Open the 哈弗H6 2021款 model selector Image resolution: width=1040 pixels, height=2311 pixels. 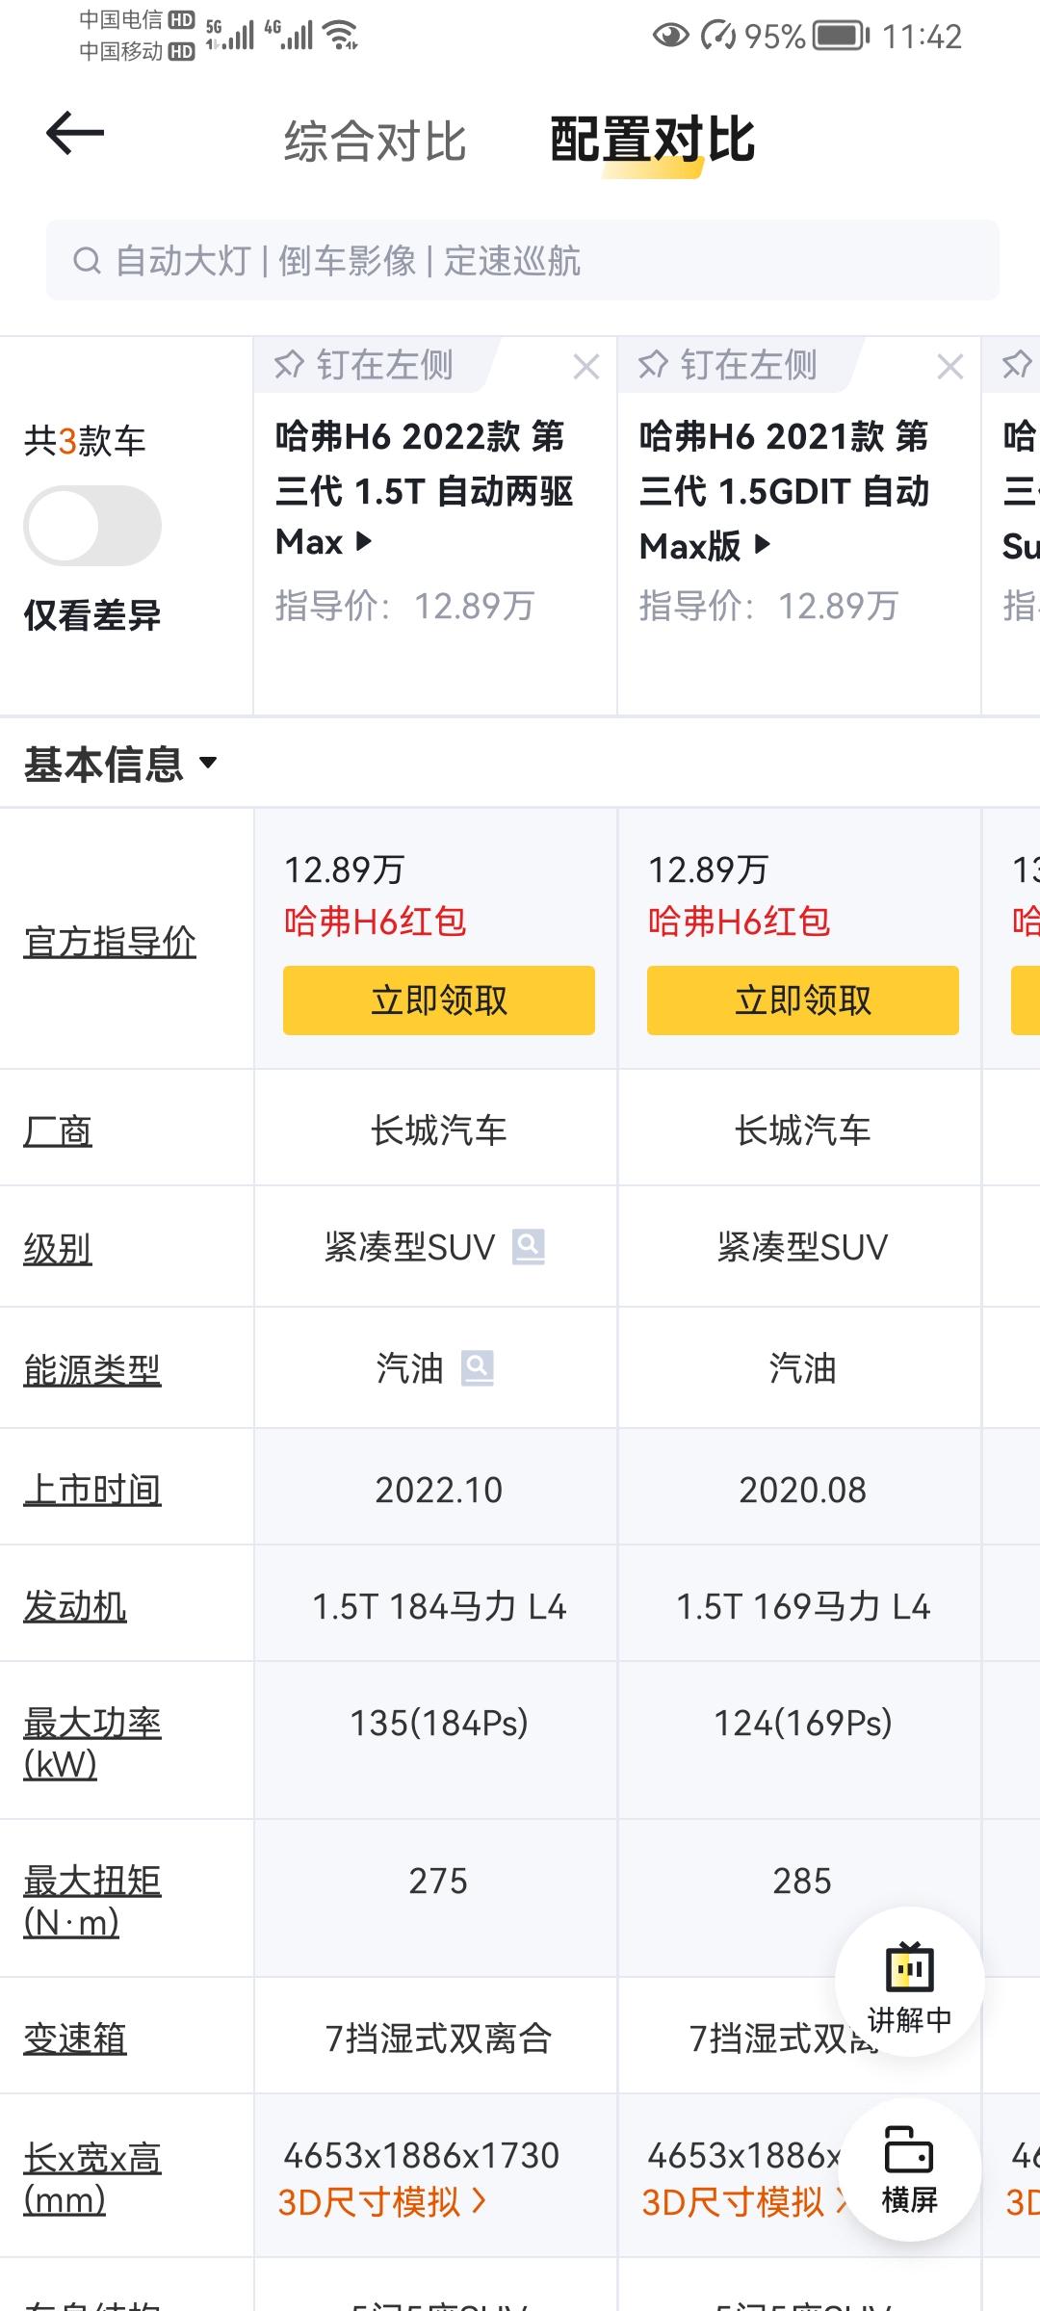pyautogui.click(x=785, y=490)
